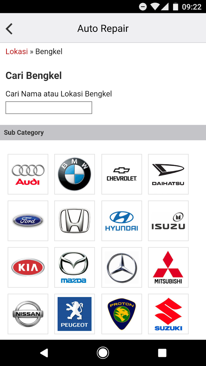
Task: Focus the Cari Nama atau Lokasi Bengkel field
Action: point(49,108)
